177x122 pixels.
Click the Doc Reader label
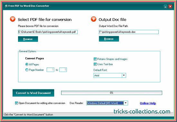click(x=77, y=103)
